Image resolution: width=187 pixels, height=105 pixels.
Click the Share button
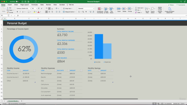[x=171, y=5]
